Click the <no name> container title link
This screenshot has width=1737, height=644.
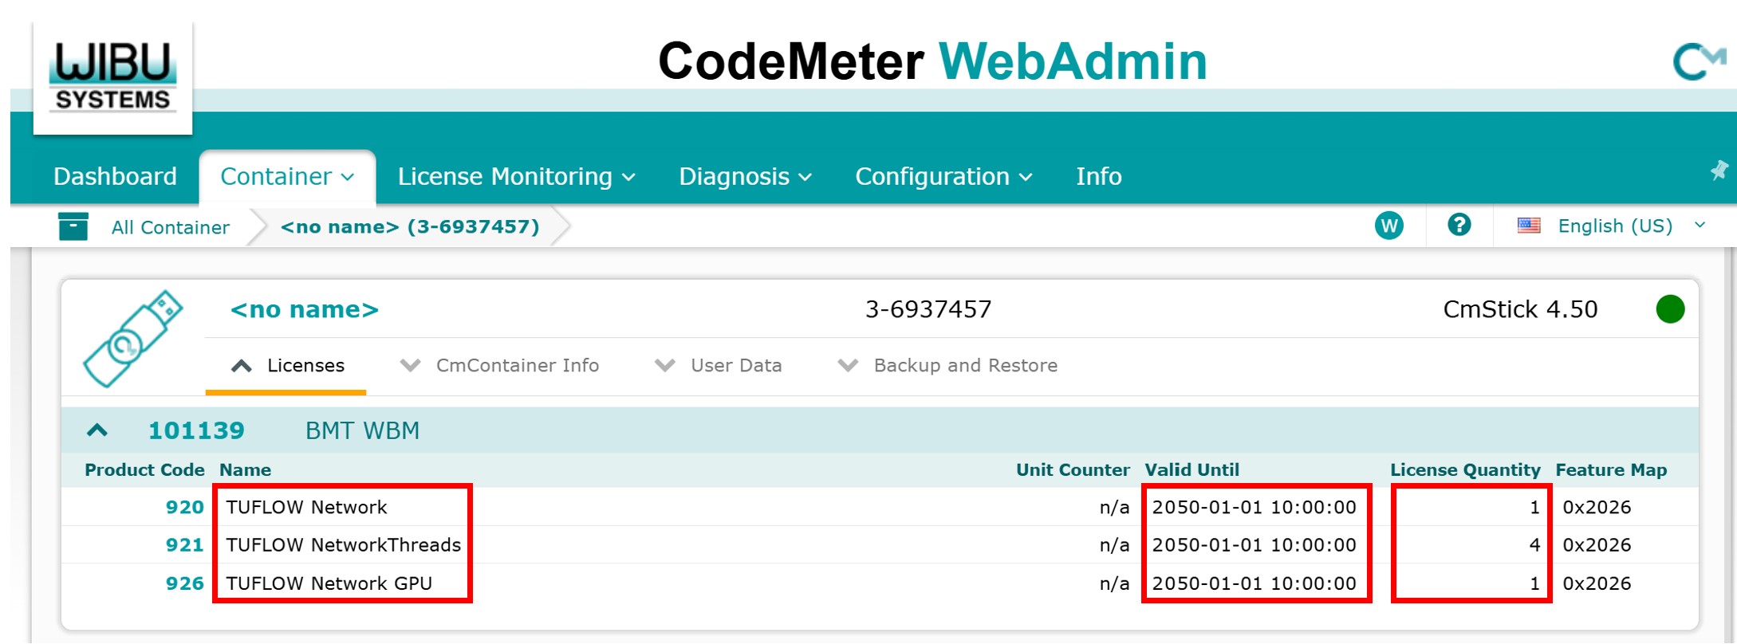click(x=305, y=309)
